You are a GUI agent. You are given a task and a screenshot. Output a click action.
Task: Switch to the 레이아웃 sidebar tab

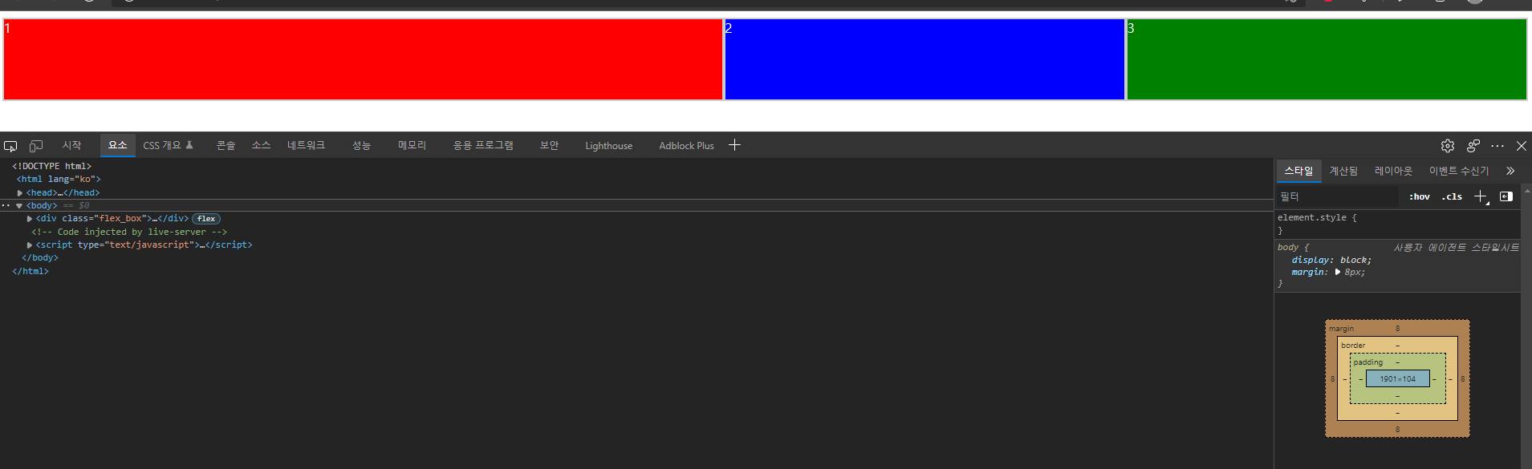click(x=1393, y=171)
